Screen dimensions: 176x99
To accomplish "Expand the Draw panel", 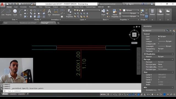I will tap(15, 20).
